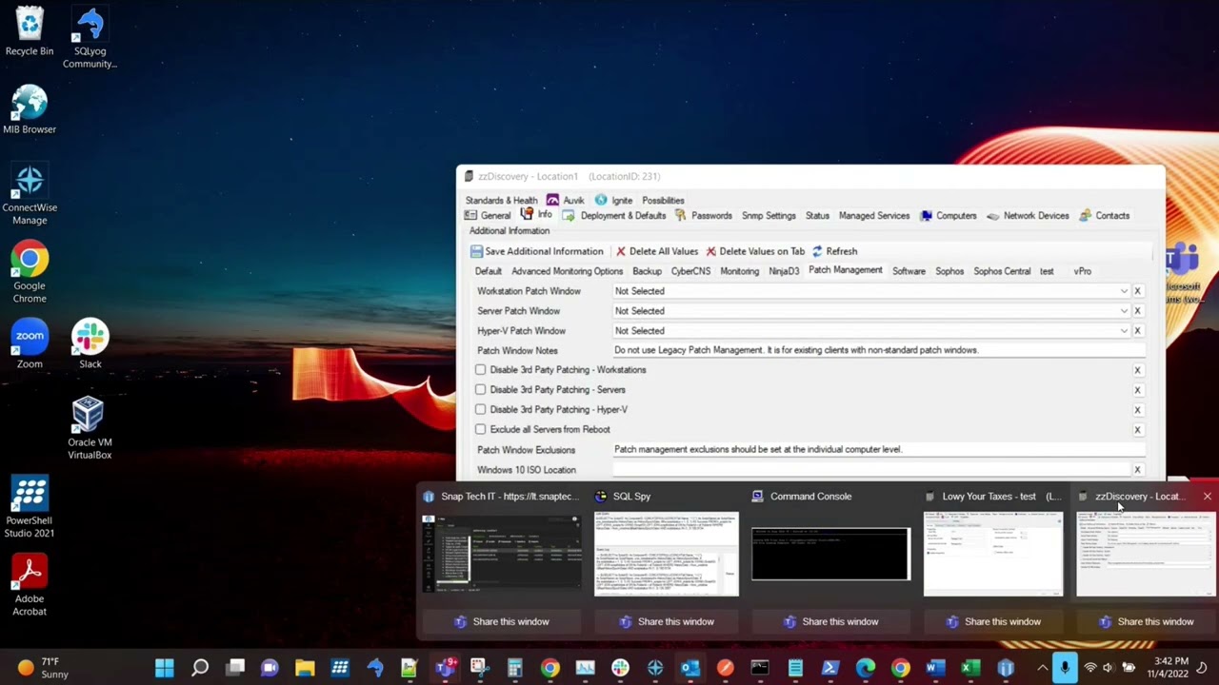
Task: Expand the Hyper-V Patch Window dropdown
Action: 1124,331
